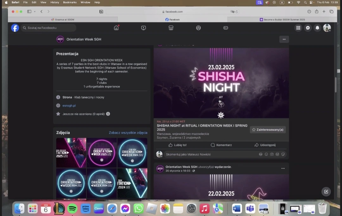Expand the sidebar dropdown chevron in Safari
The width and height of the screenshot is (342, 216).
coord(35,12)
